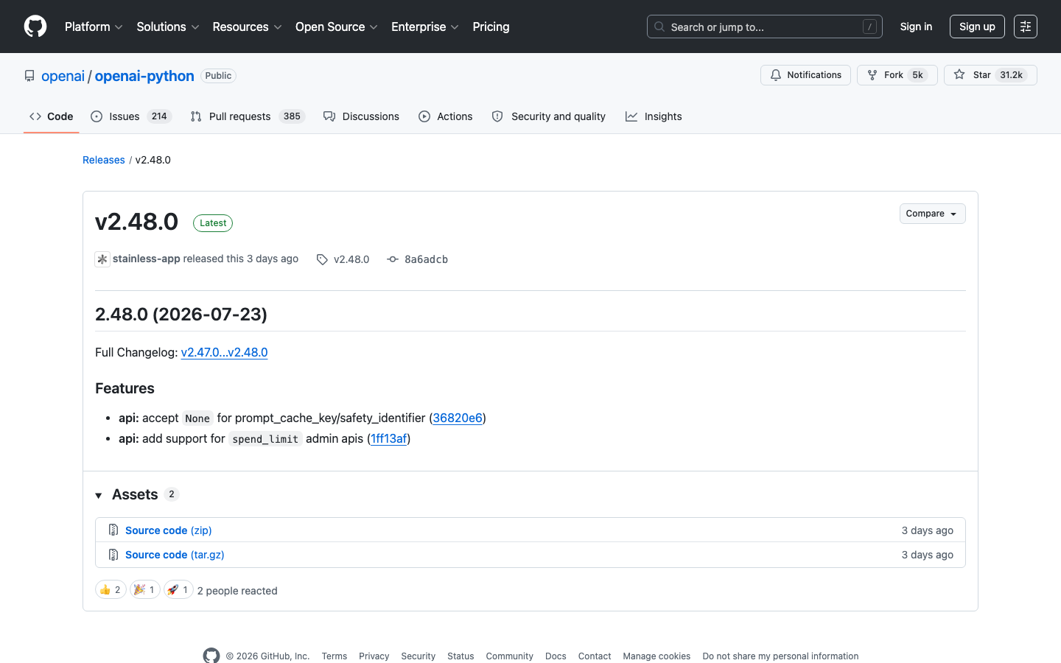Click the tar.gz file icon
The image size is (1061, 663).
(113, 554)
